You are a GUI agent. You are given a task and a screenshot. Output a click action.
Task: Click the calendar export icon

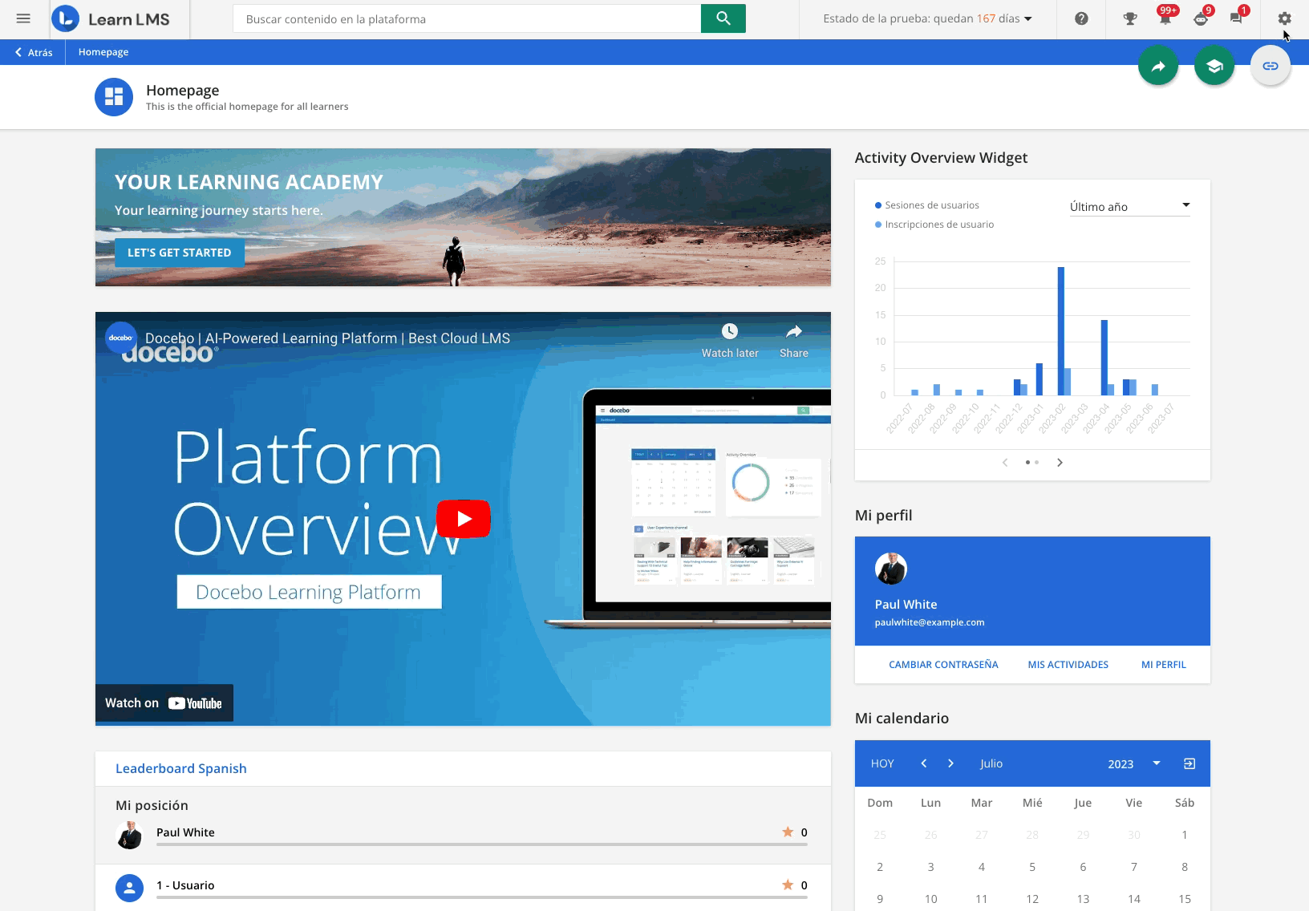[1189, 763]
